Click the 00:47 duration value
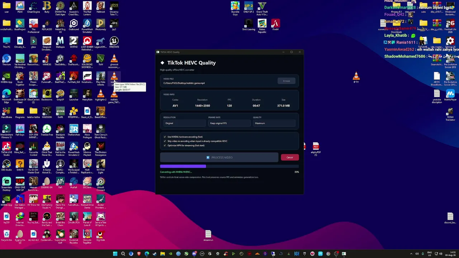 pos(256,106)
